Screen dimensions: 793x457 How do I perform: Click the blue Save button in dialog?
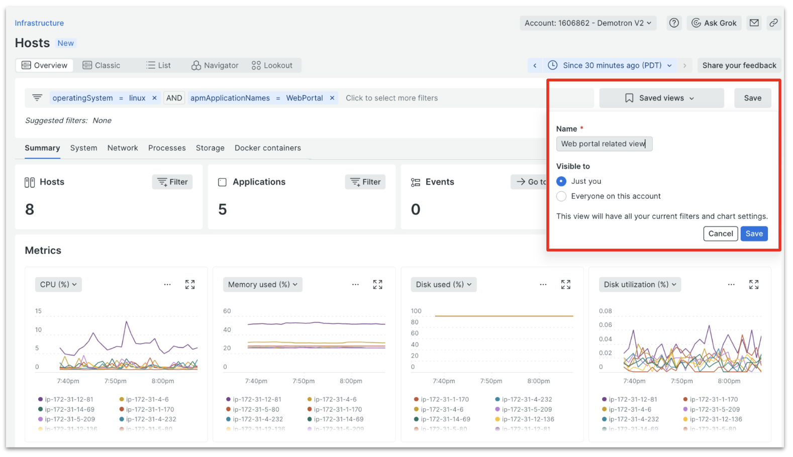754,234
